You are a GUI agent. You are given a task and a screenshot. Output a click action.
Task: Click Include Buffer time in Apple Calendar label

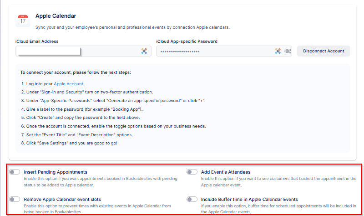click(x=249, y=199)
